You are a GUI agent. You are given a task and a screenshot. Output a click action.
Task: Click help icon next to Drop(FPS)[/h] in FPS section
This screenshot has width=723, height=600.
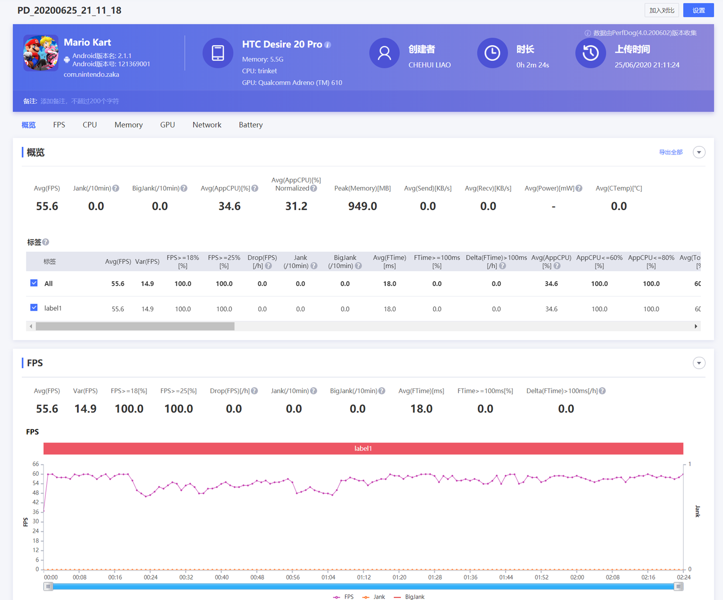[254, 391]
